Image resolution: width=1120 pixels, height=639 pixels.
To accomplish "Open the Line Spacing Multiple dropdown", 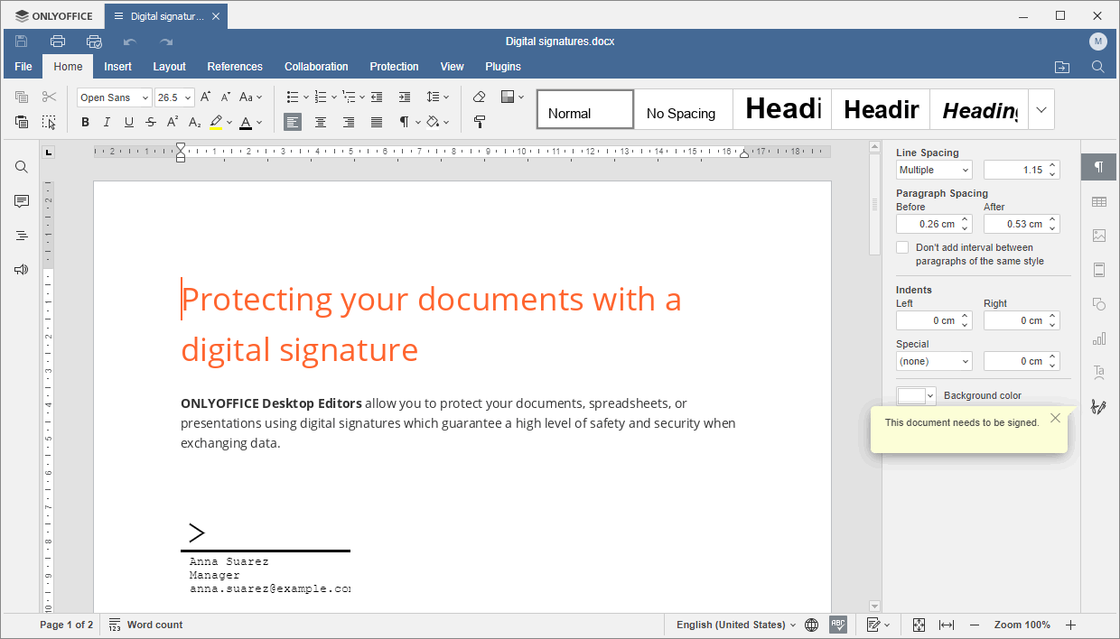I will (934, 170).
